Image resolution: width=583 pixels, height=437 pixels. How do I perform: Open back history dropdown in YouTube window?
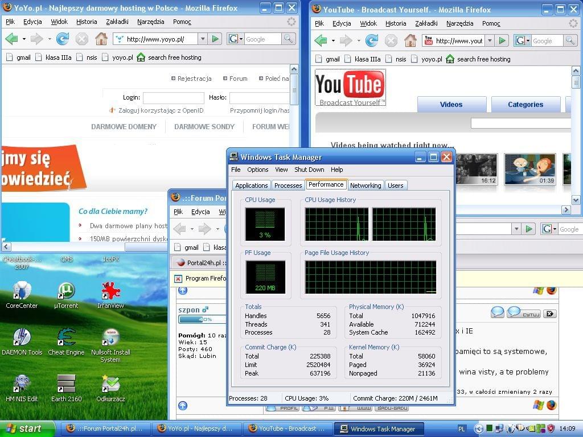coord(333,40)
